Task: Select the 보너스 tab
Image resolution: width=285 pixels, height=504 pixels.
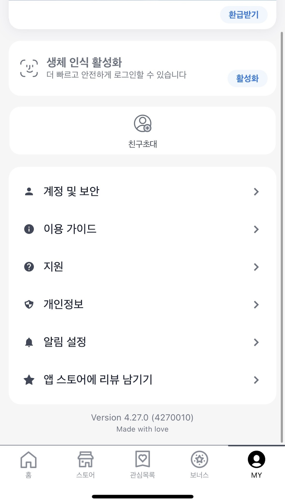Action: [x=199, y=464]
